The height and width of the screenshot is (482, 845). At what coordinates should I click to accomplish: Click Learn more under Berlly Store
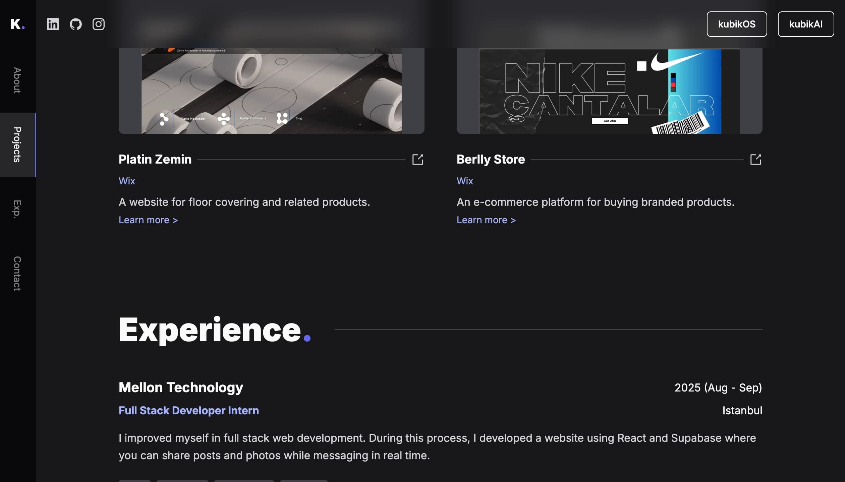point(486,220)
